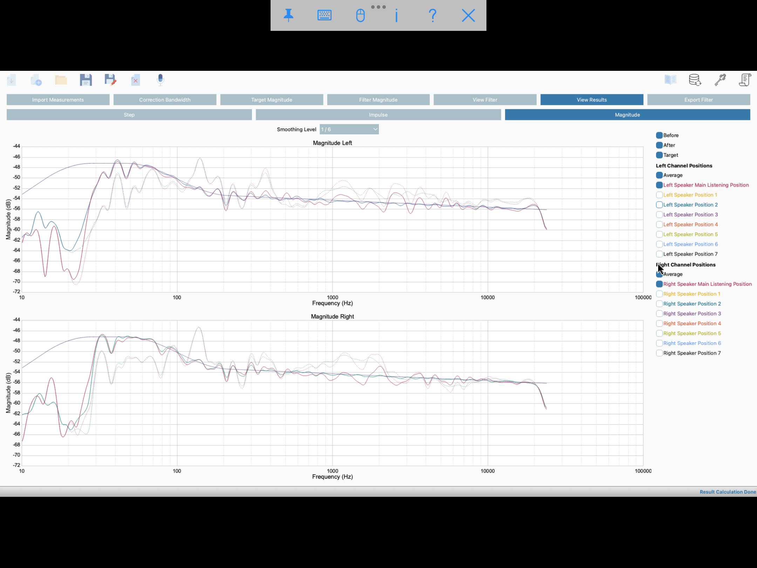Switch to View Filter tab
Image resolution: width=757 pixels, height=568 pixels.
485,100
